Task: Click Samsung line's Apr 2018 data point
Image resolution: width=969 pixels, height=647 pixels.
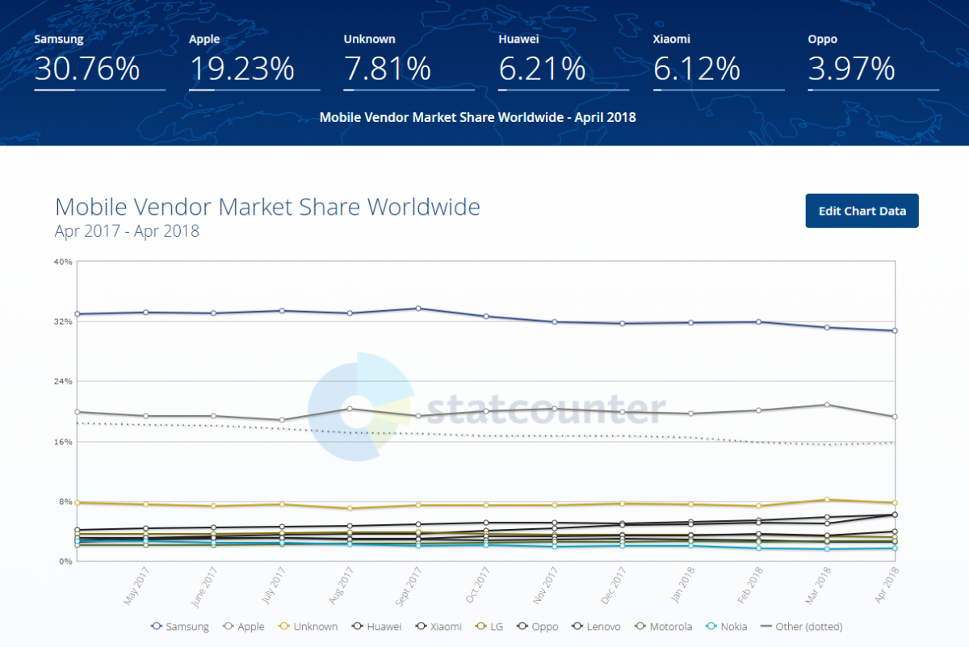Action: pyautogui.click(x=895, y=330)
